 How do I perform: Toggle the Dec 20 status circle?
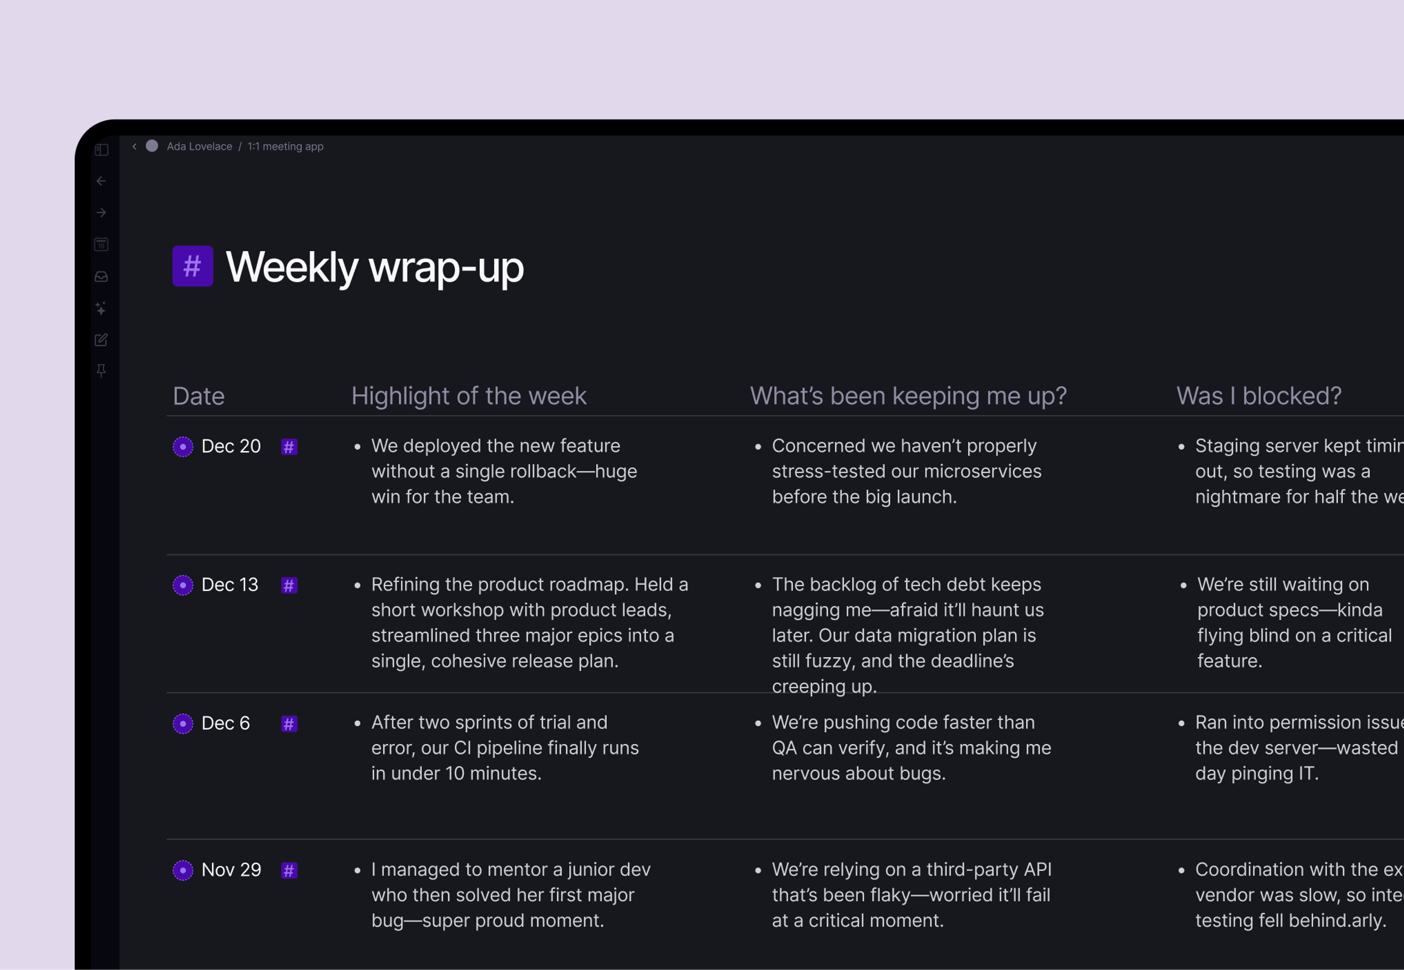point(183,447)
